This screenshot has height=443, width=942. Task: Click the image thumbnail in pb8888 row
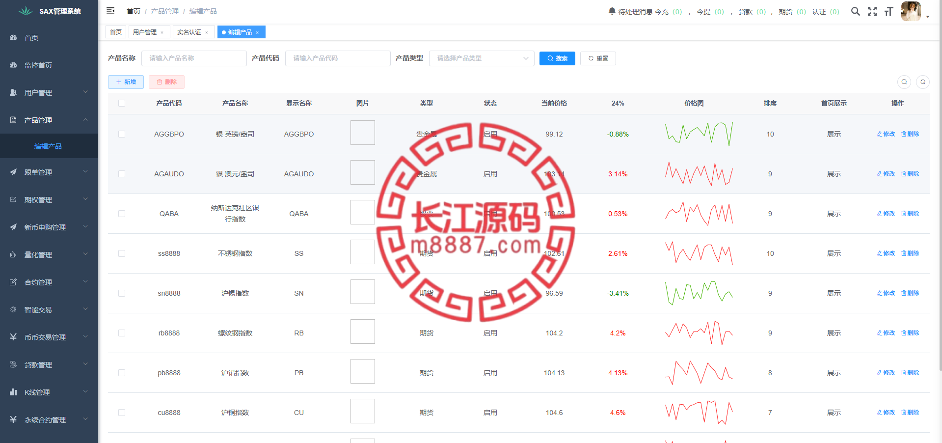tap(363, 371)
